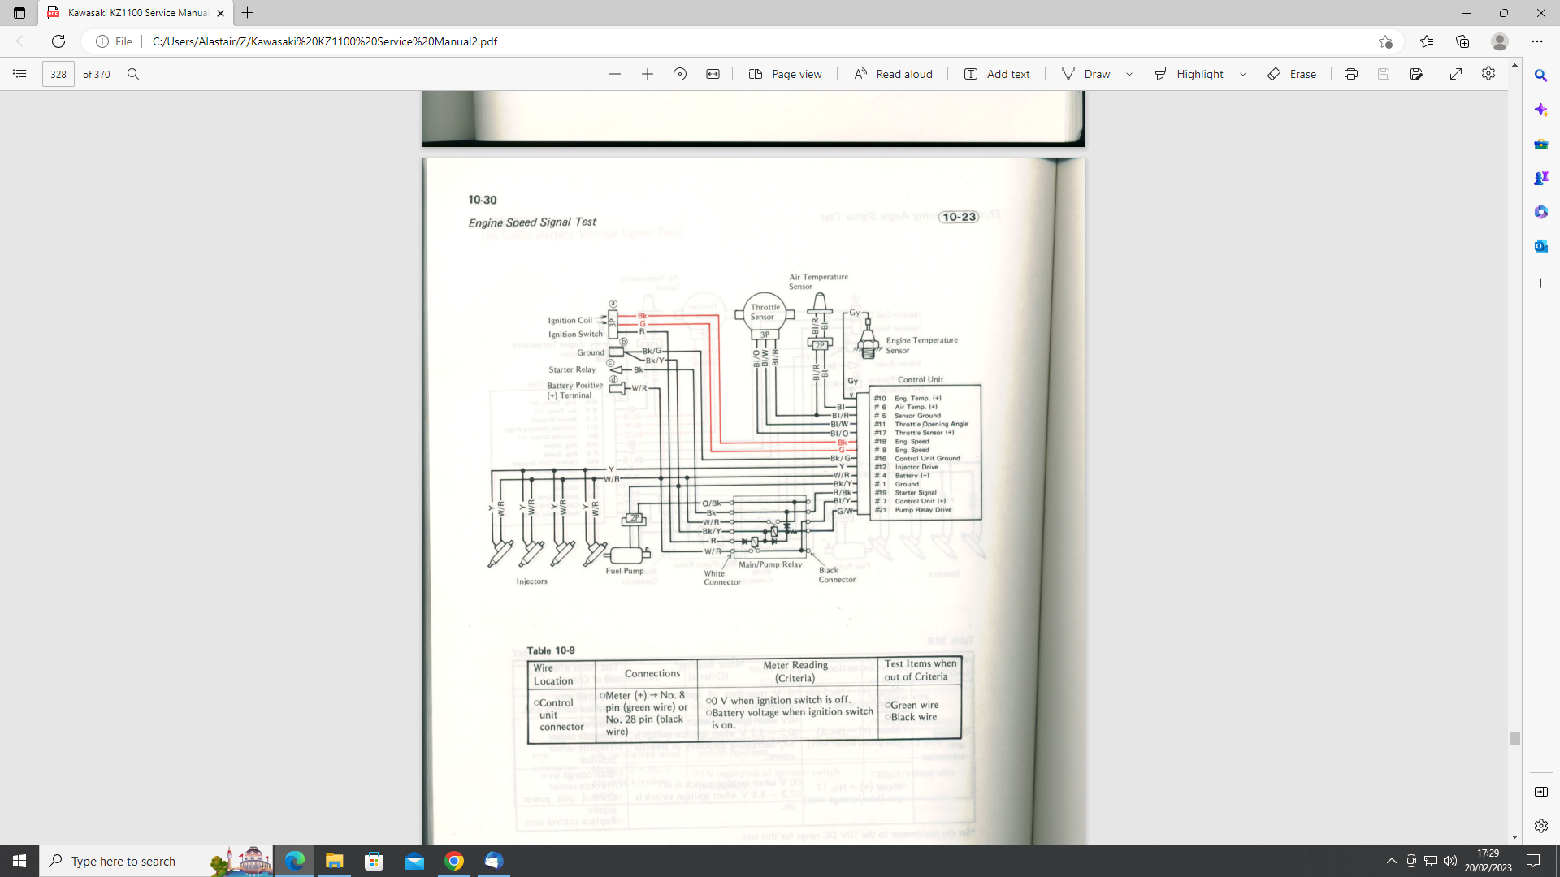The image size is (1560, 877).
Task: Open browser Settings and more menu
Action: pyautogui.click(x=1536, y=41)
